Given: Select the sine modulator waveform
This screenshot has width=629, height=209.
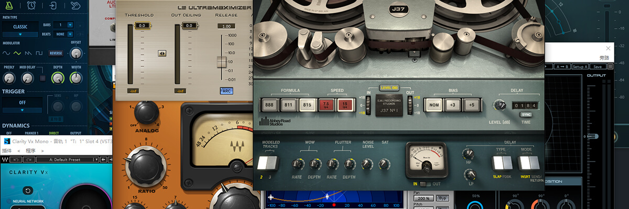Looking at the screenshot, I should click(6, 53).
